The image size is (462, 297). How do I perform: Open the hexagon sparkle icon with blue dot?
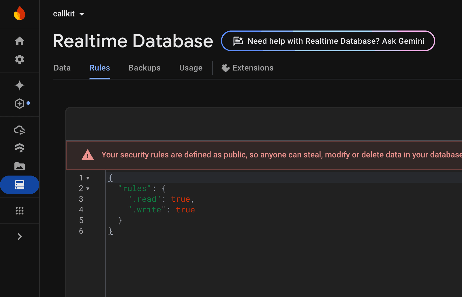[x=20, y=104]
